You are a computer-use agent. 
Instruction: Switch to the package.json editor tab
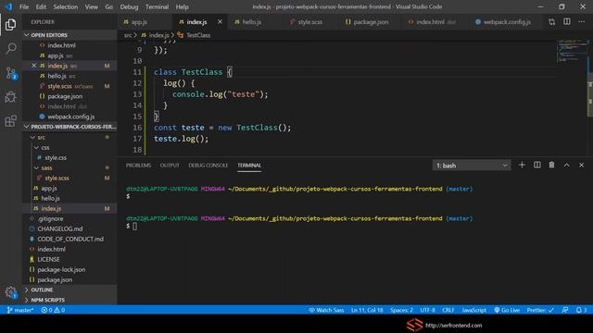point(371,22)
